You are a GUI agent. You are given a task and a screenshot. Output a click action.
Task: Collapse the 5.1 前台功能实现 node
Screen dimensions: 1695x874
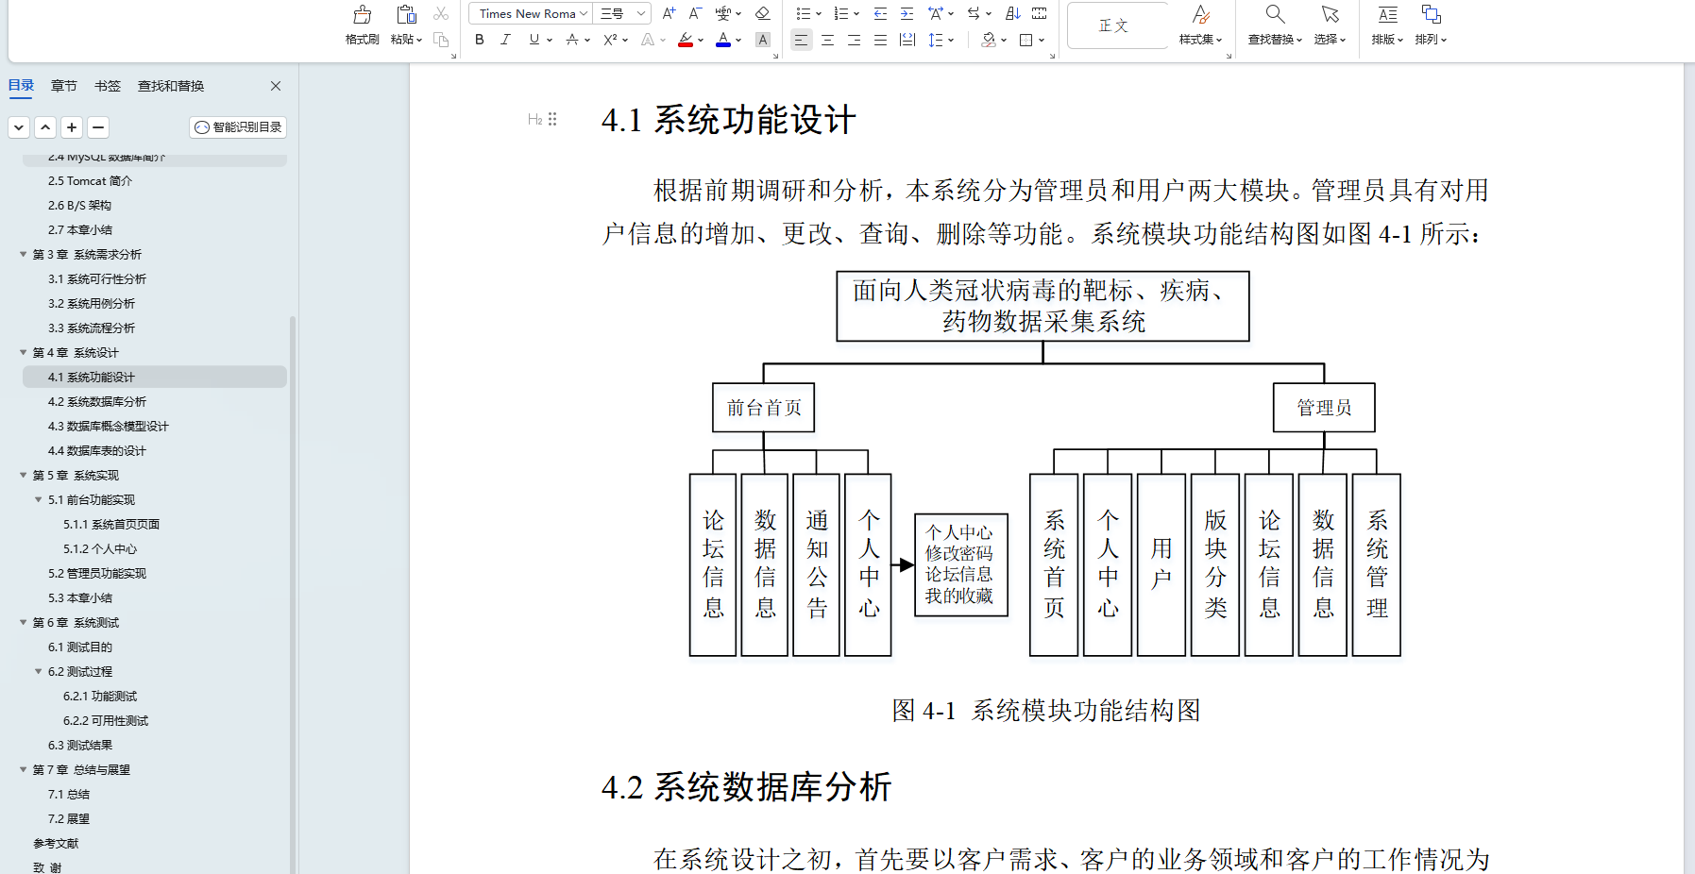coord(39,500)
